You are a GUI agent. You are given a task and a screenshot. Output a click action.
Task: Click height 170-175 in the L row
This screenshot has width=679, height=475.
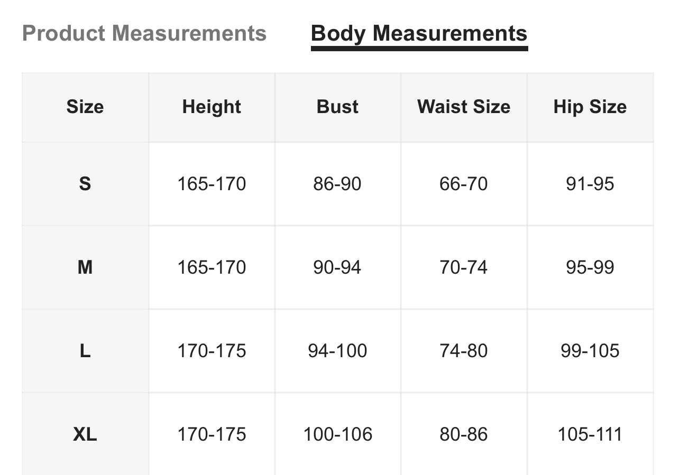[x=212, y=351]
